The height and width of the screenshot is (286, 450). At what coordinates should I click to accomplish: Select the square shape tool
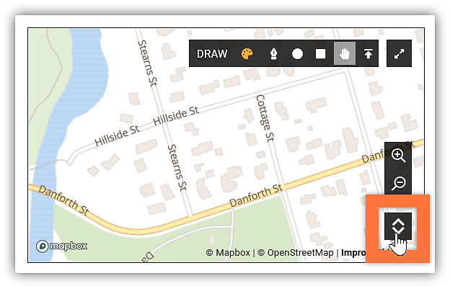pos(320,53)
